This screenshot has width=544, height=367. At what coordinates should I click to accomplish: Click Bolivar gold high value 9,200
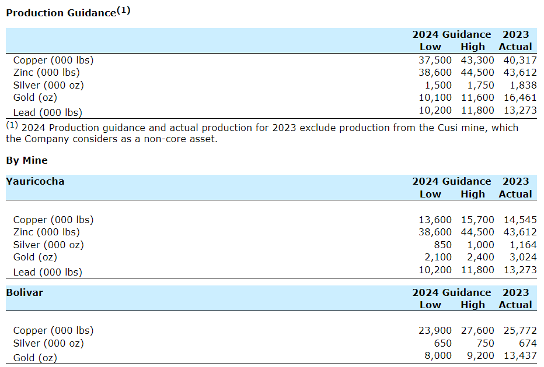click(481, 355)
